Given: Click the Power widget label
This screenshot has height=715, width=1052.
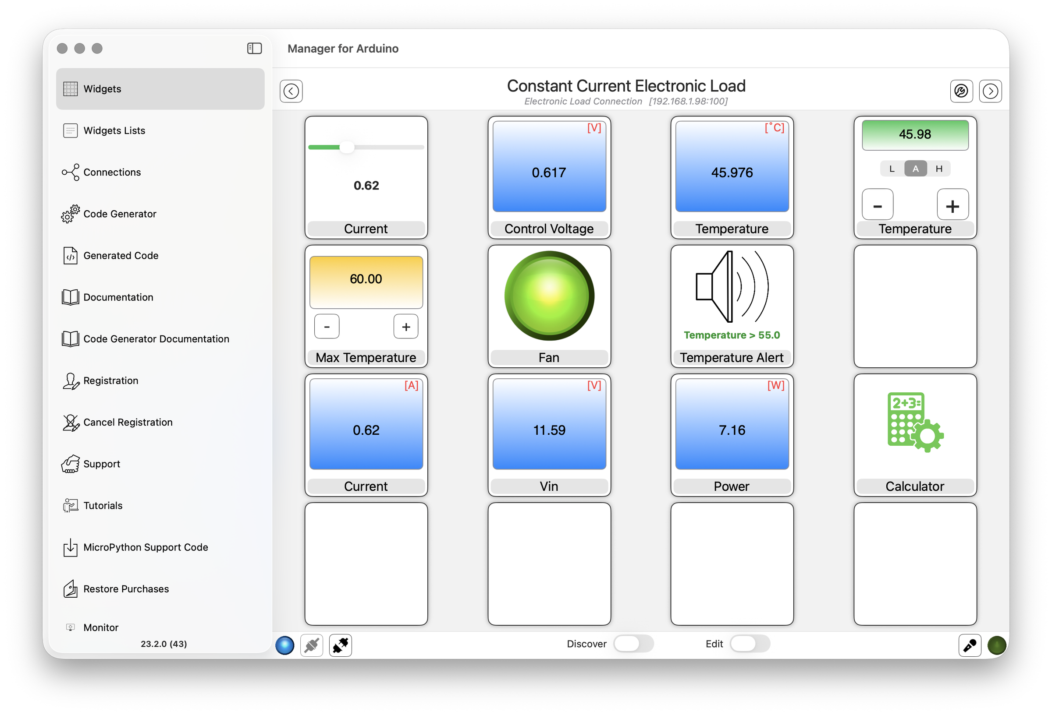Looking at the screenshot, I should [x=732, y=486].
